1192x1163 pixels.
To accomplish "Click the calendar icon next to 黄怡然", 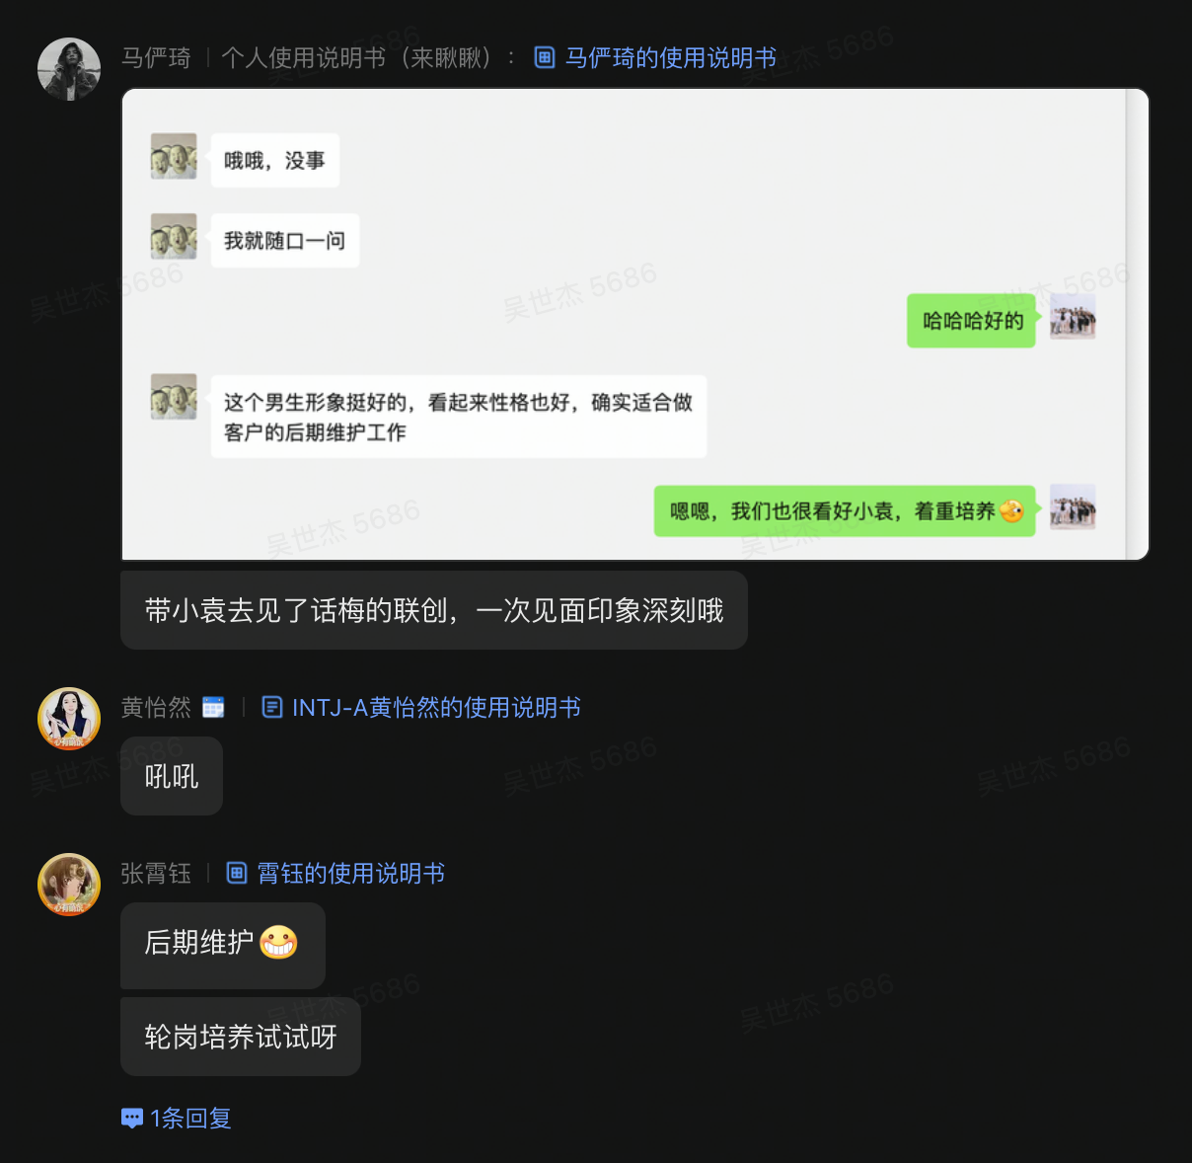I will click(x=213, y=707).
